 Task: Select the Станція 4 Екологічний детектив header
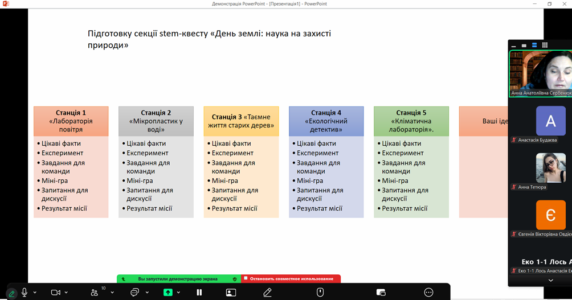326,121
